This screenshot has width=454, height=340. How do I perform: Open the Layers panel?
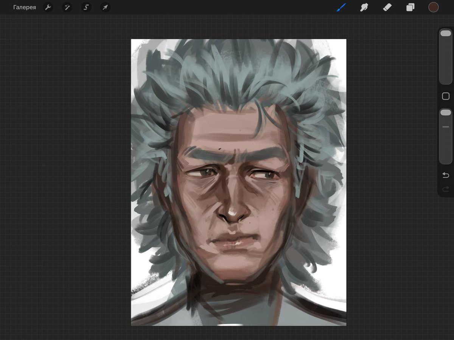point(410,7)
